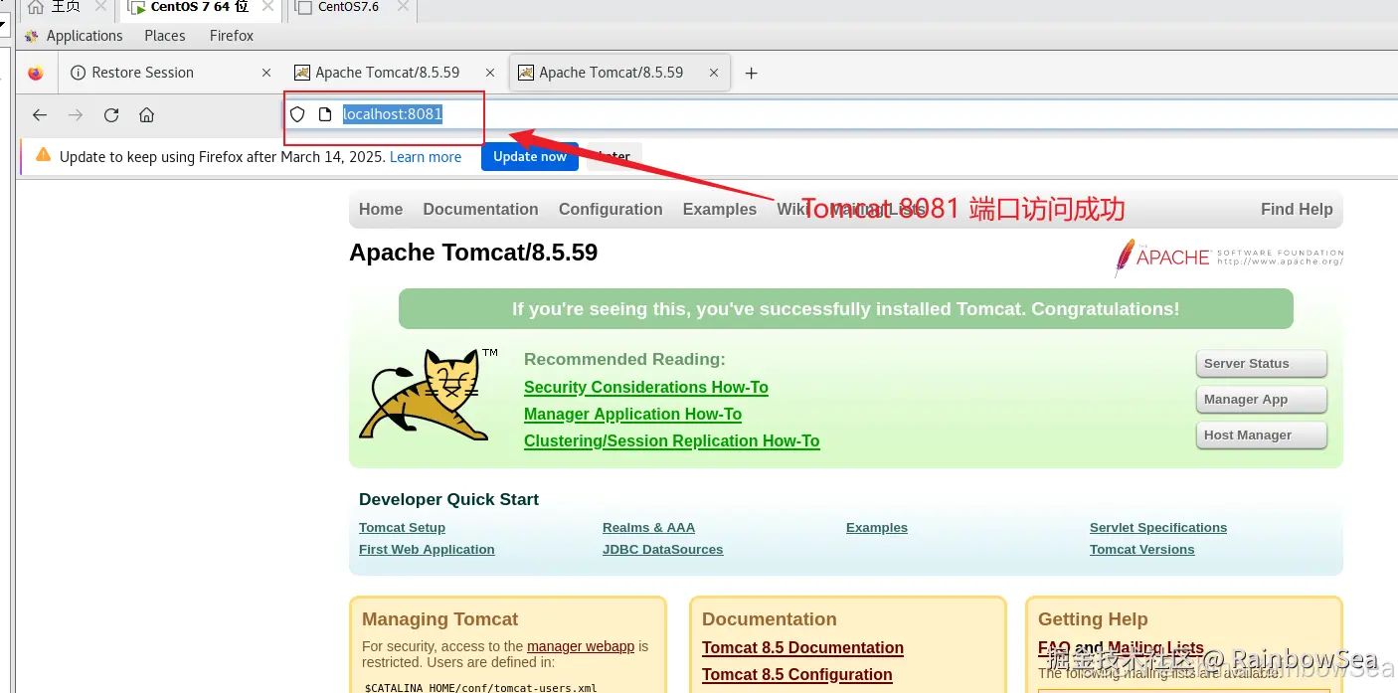Click the green congratulations banner text
The image size is (1398, 693).
[x=846, y=309]
